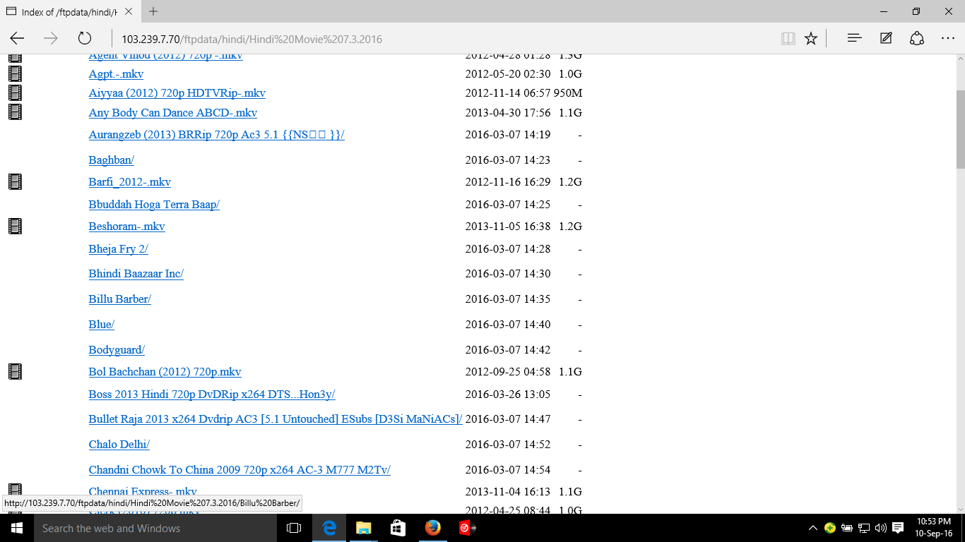This screenshot has width=965, height=542.
Task: Click the film icon beside Barfi_2012
Action: point(15,181)
